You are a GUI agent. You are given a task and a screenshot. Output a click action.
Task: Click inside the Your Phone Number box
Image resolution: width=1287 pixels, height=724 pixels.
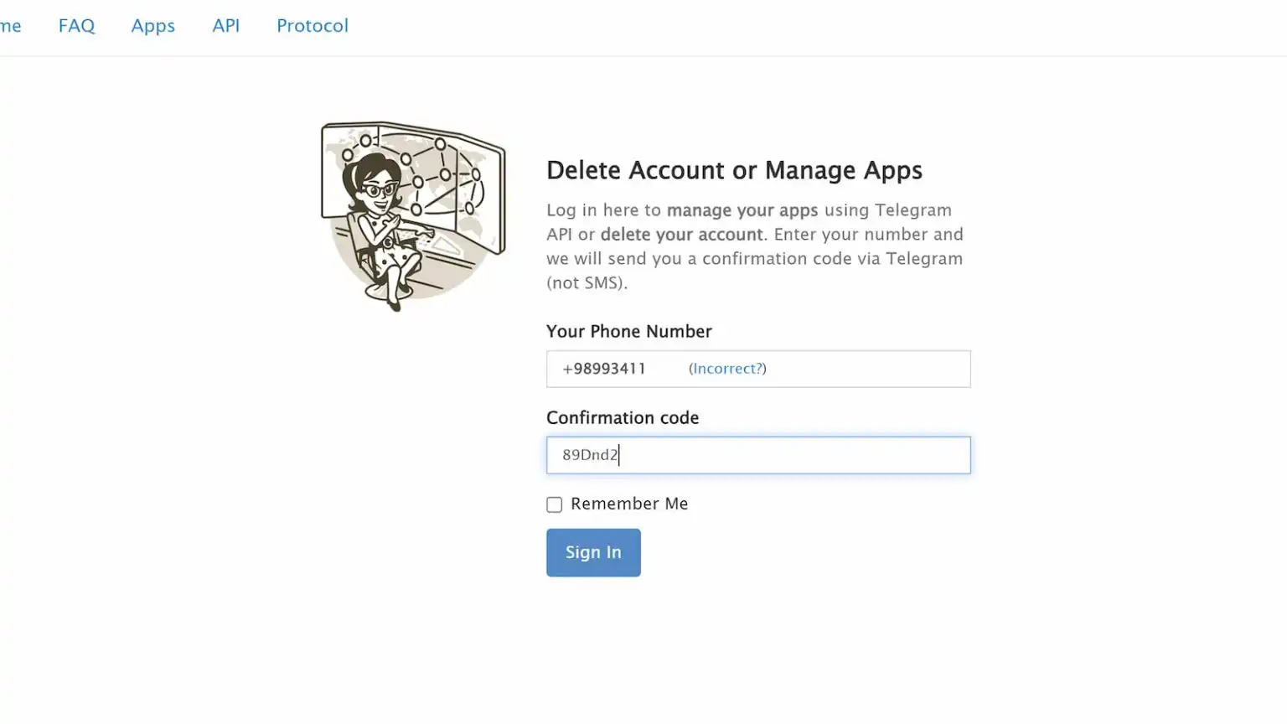863,369
